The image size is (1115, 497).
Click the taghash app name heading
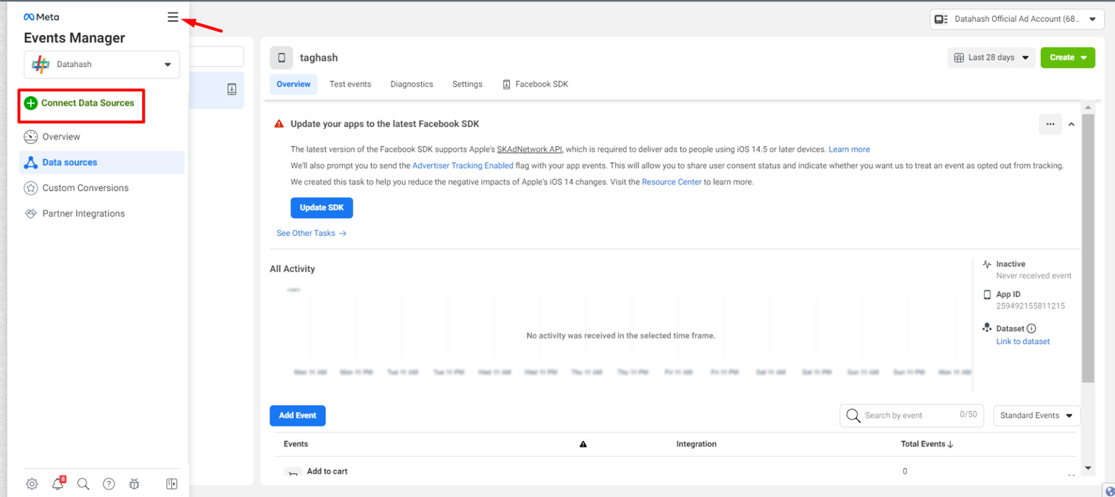point(319,58)
